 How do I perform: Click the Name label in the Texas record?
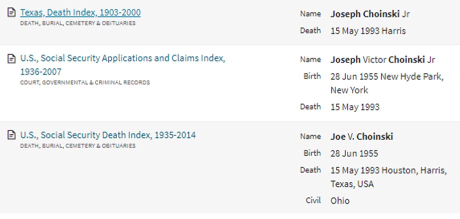pyautogui.click(x=310, y=14)
